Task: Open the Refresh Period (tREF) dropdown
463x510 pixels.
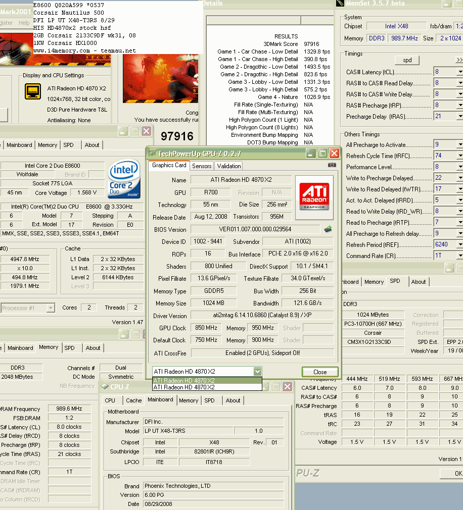Action: click(x=460, y=244)
